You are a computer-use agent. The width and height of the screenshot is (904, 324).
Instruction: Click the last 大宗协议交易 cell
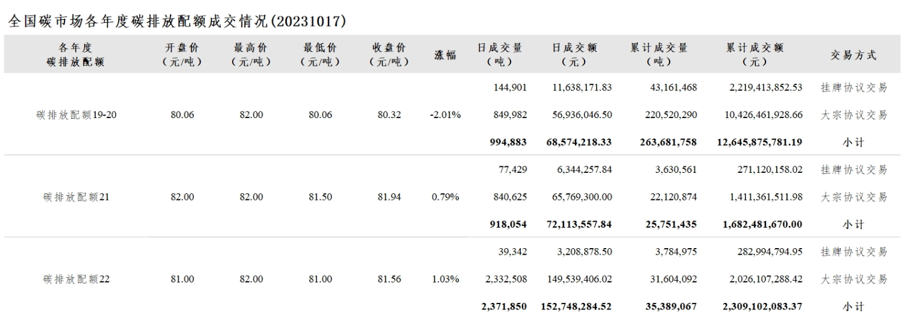tap(854, 279)
